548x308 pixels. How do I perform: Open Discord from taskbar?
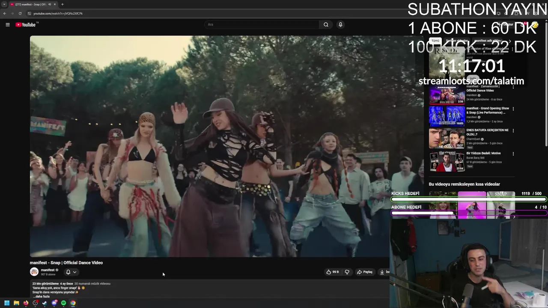(x=54, y=303)
